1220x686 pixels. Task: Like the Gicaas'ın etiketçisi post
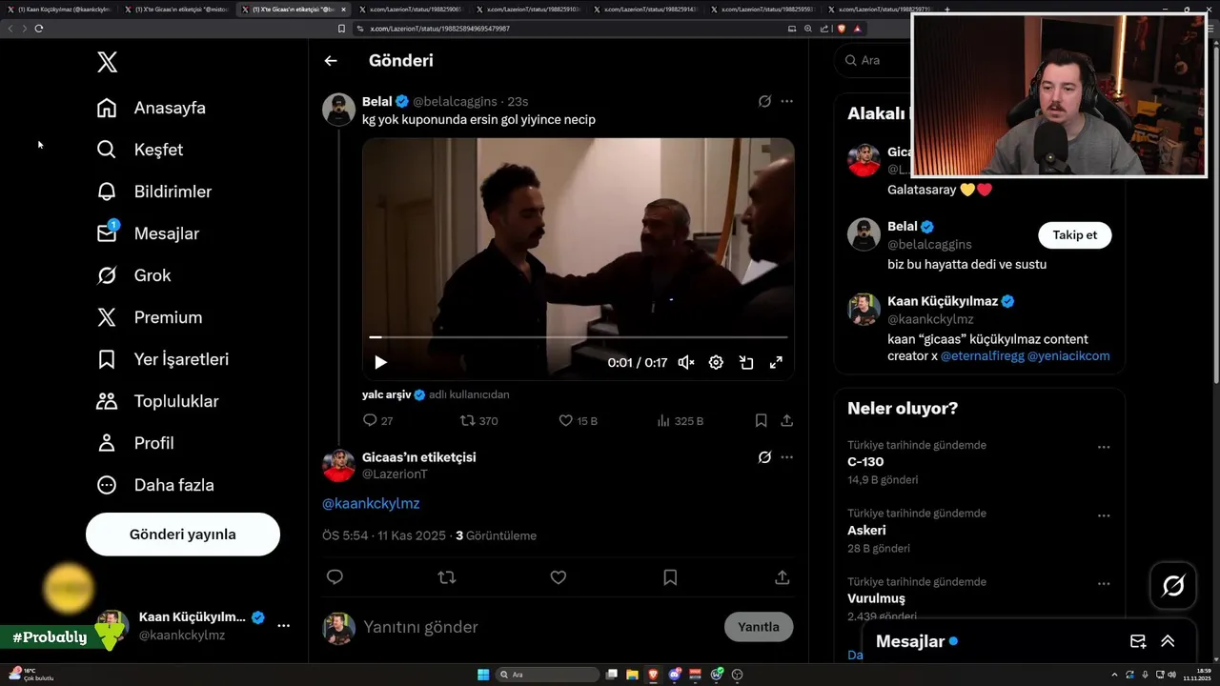(559, 577)
